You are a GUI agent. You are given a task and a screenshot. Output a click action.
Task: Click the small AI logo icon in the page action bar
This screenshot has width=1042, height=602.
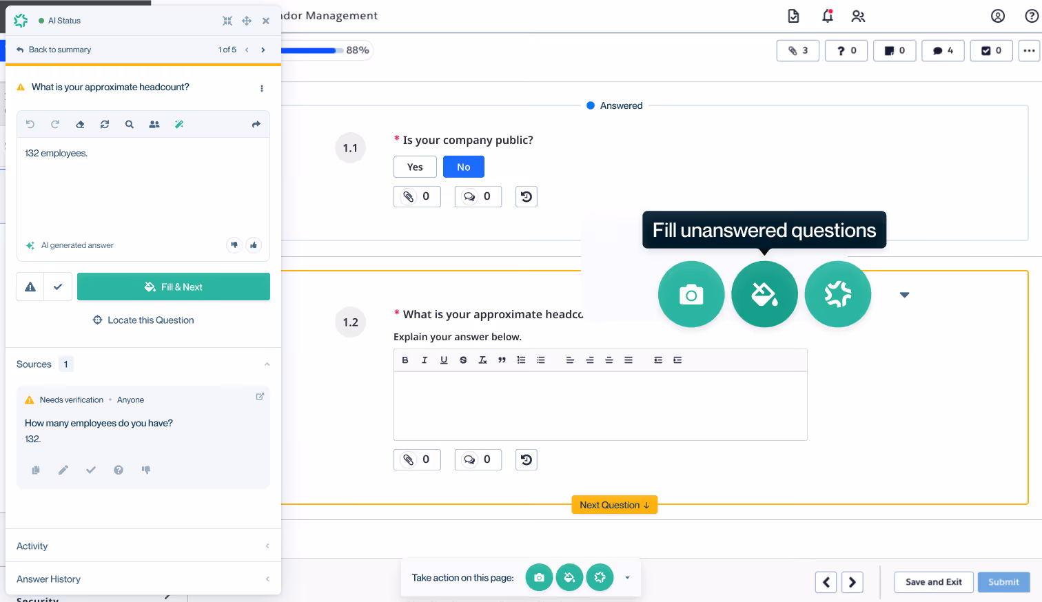pos(600,577)
